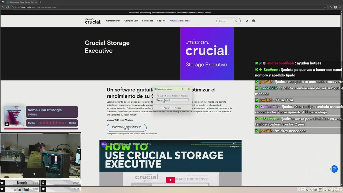Click the Actualizar ordenador link

coord(180,21)
